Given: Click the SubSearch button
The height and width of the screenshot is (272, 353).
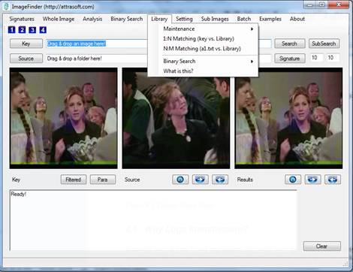Looking at the screenshot, I should pos(324,44).
